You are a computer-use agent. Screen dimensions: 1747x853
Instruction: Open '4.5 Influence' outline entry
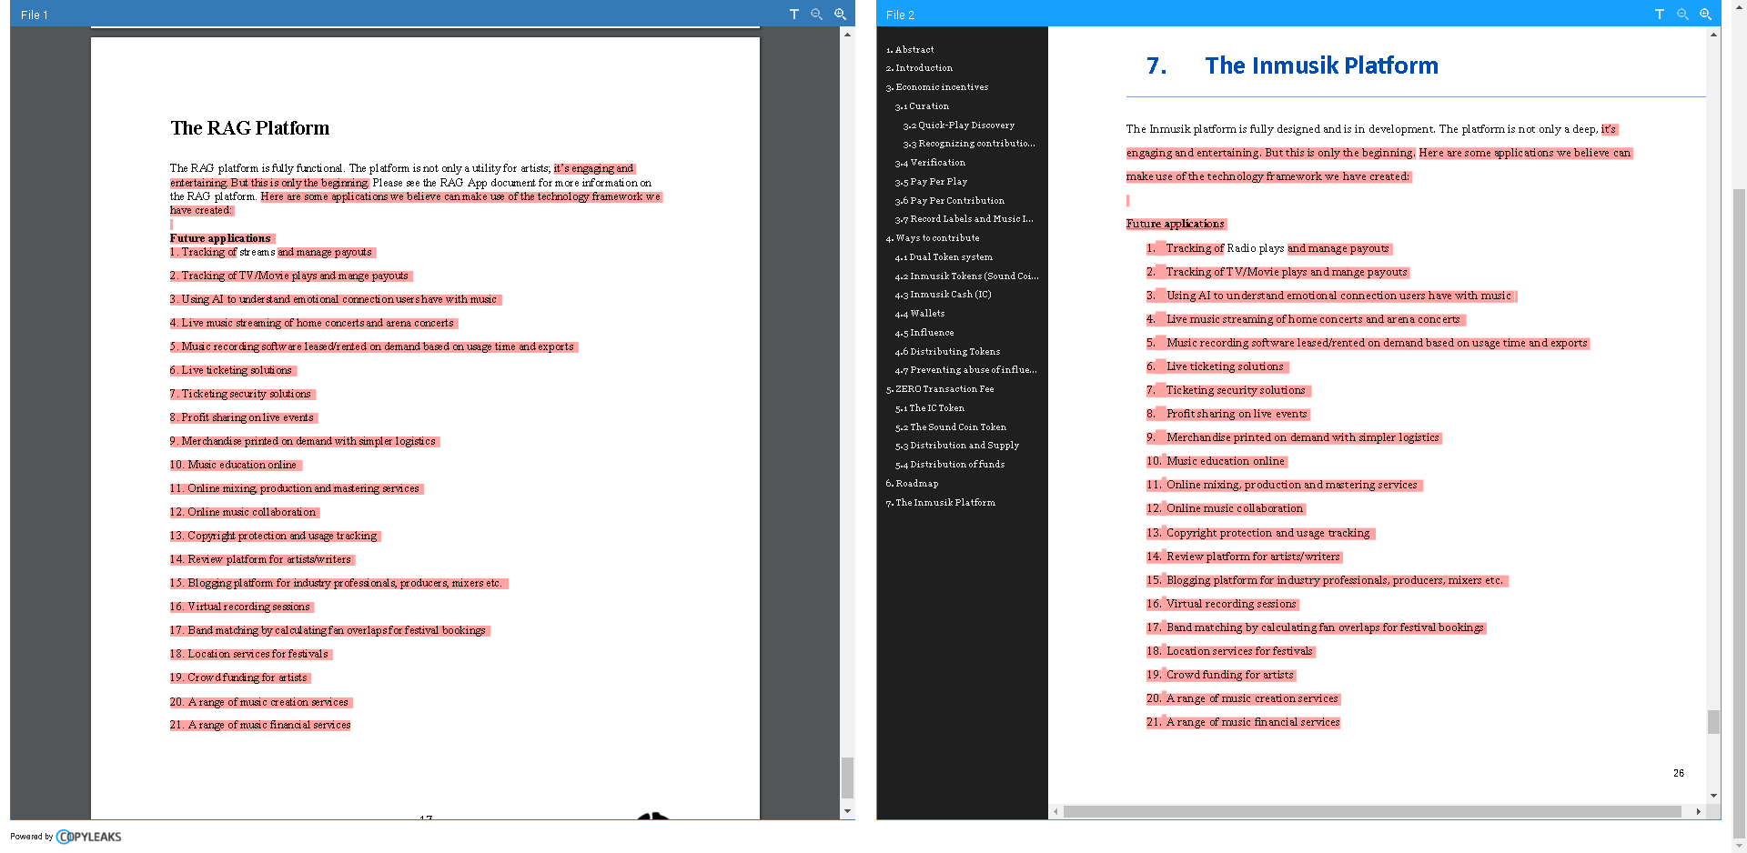point(924,333)
